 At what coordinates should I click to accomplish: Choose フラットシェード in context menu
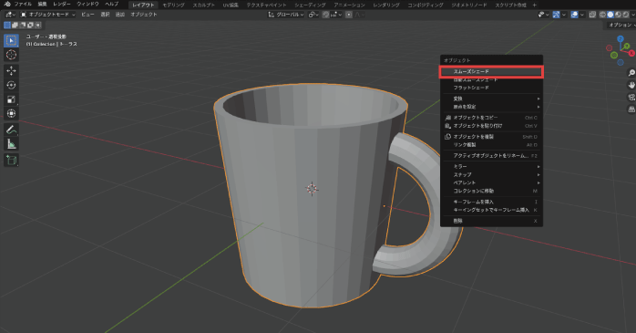click(x=491, y=88)
